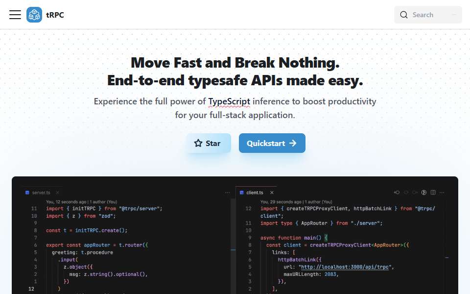470x294 pixels.
Task: Switch to the client.ts editor tab
Action: tap(255, 193)
